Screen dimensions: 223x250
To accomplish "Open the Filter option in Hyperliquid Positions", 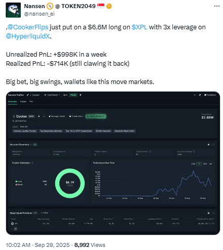I will [x=45, y=213].
